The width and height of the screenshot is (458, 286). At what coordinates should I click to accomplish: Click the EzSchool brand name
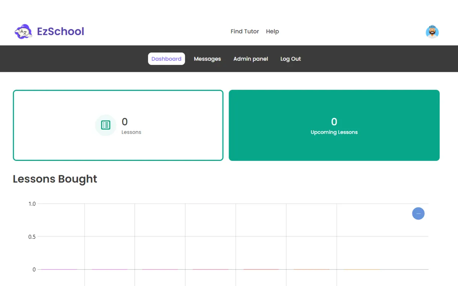click(x=61, y=31)
